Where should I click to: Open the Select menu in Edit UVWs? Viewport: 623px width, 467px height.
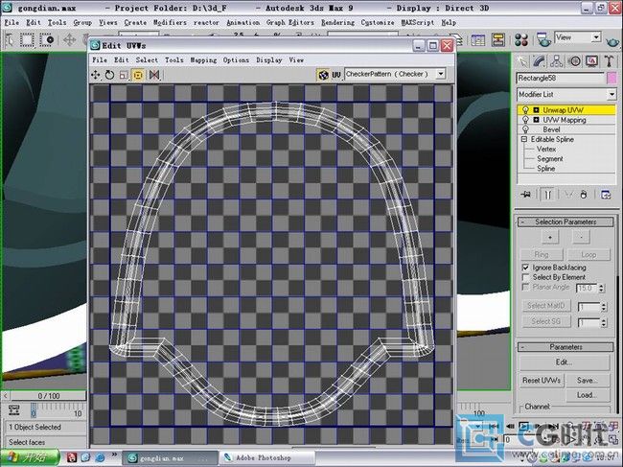tap(147, 60)
